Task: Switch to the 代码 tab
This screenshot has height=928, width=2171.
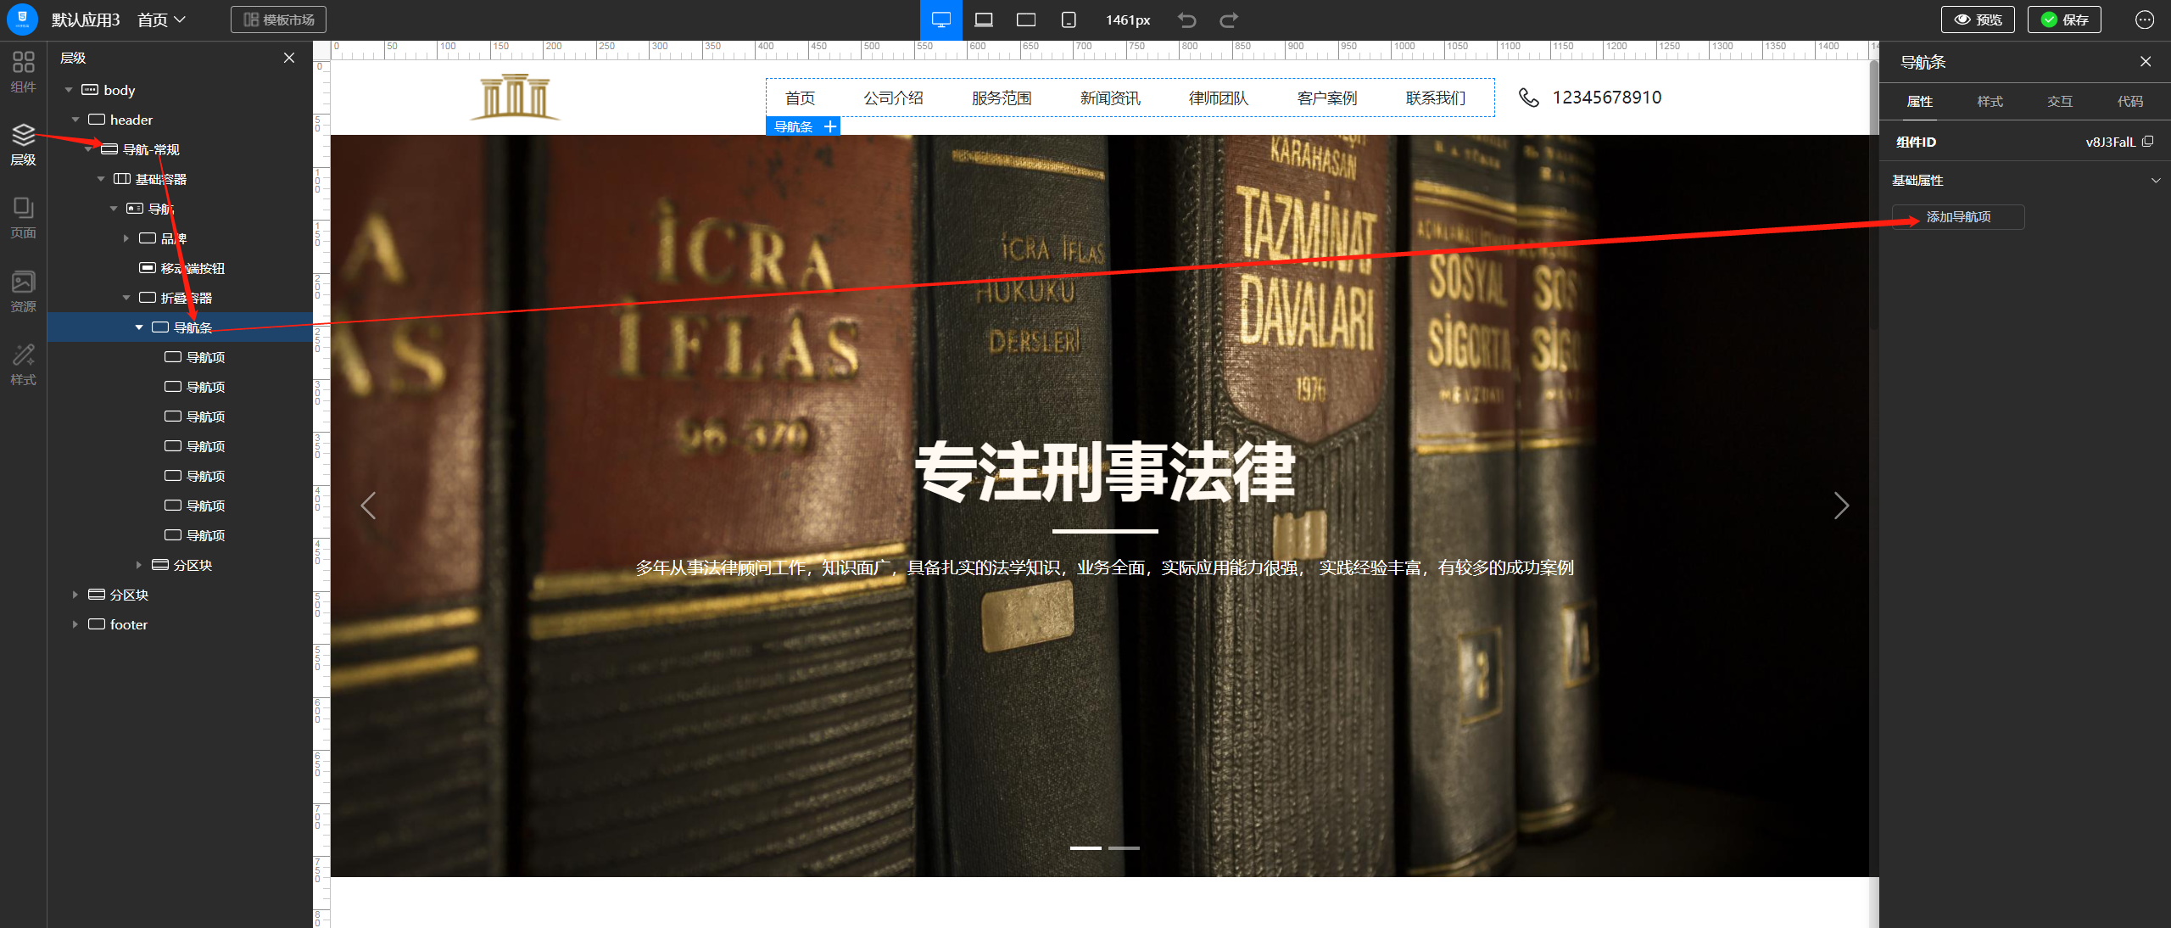Action: (2130, 102)
